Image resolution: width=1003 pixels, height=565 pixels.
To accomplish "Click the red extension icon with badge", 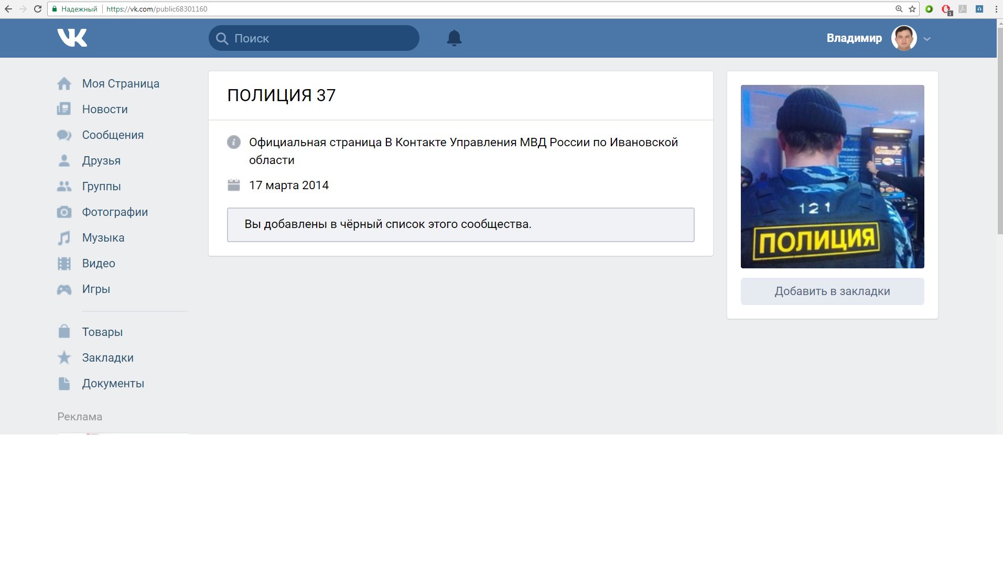I will (946, 9).
